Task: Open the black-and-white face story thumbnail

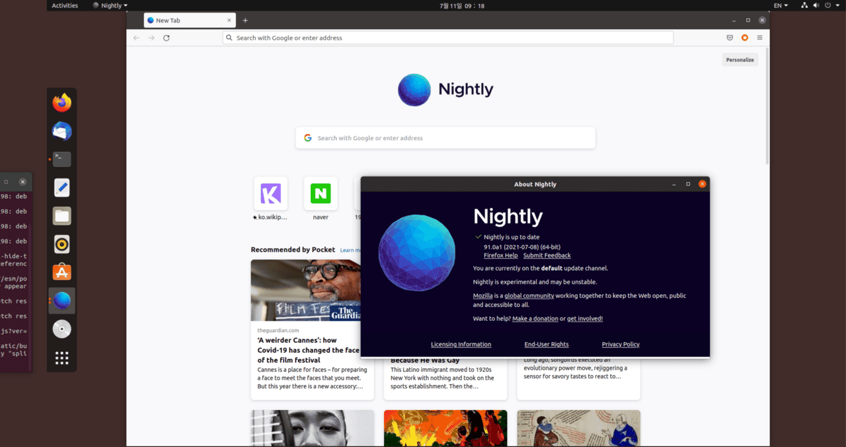Action: coord(313,429)
